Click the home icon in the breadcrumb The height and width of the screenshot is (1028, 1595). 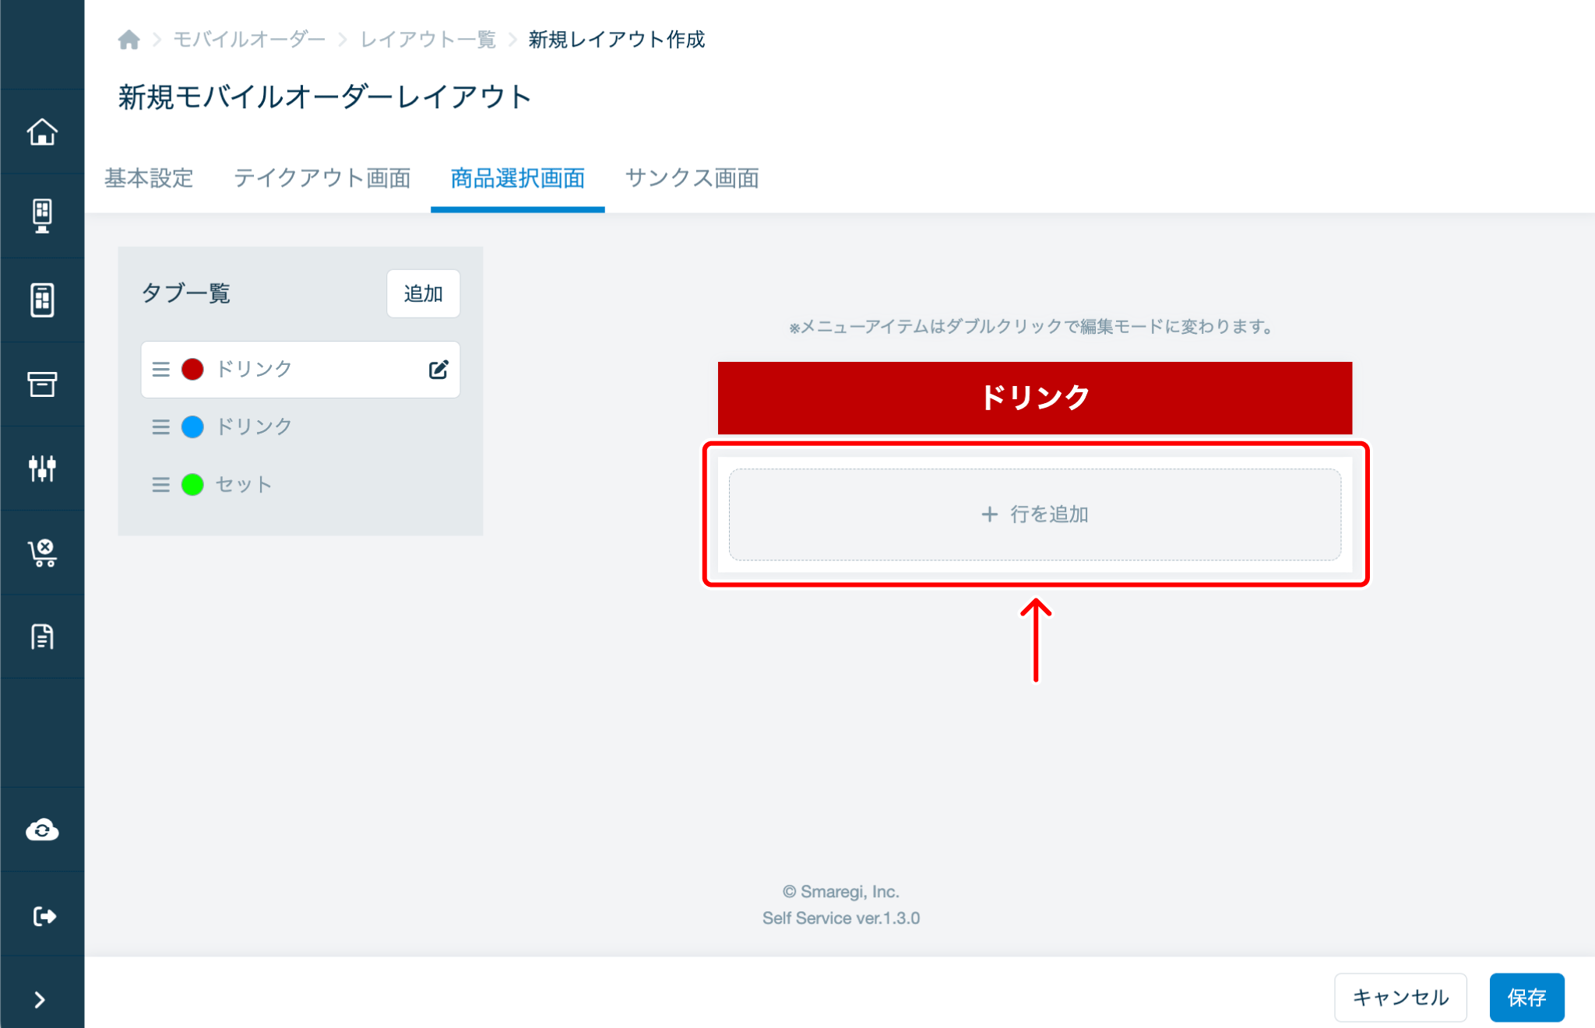(129, 40)
